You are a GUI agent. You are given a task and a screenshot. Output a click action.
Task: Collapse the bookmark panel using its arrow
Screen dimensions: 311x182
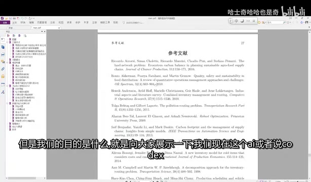45,31
